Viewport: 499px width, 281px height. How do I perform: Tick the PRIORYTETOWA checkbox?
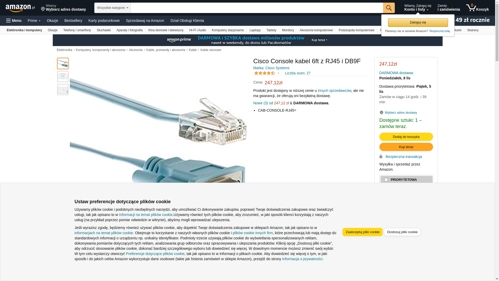pyautogui.click(x=386, y=180)
